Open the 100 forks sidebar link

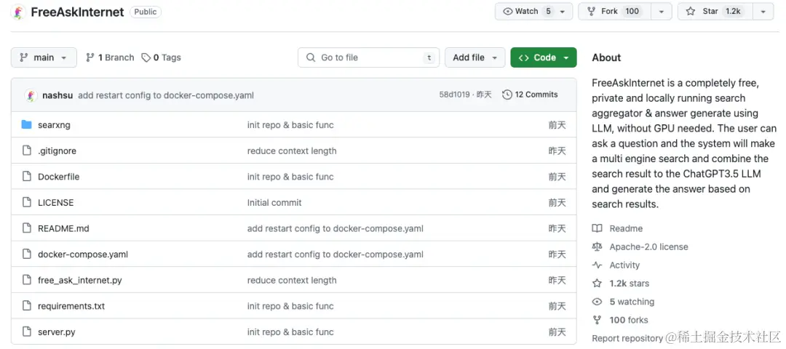(x=629, y=320)
